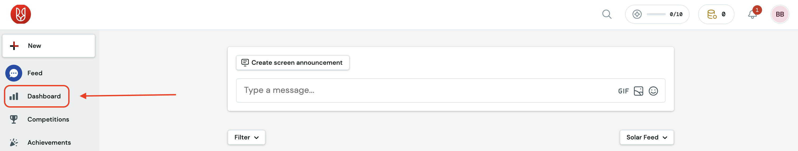798x151 pixels.
Task: Go to Dashboard in the sidebar
Action: tap(36, 96)
